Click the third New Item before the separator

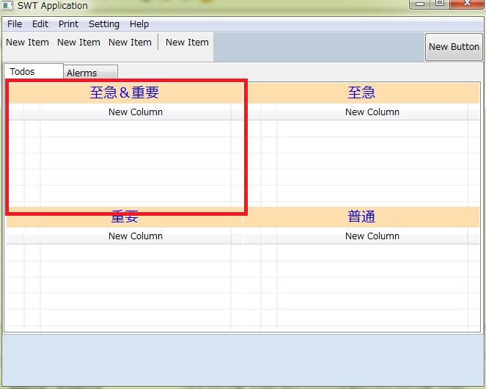point(130,43)
